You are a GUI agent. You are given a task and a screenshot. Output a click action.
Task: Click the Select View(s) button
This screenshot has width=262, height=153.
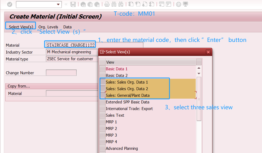tap(21, 27)
